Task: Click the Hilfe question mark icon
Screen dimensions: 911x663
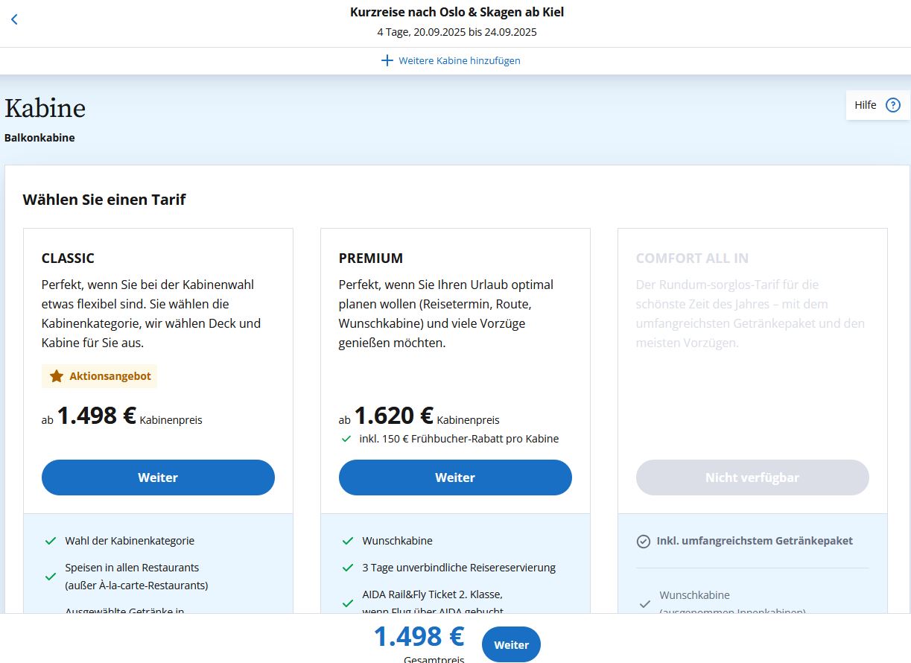Action: (x=892, y=105)
